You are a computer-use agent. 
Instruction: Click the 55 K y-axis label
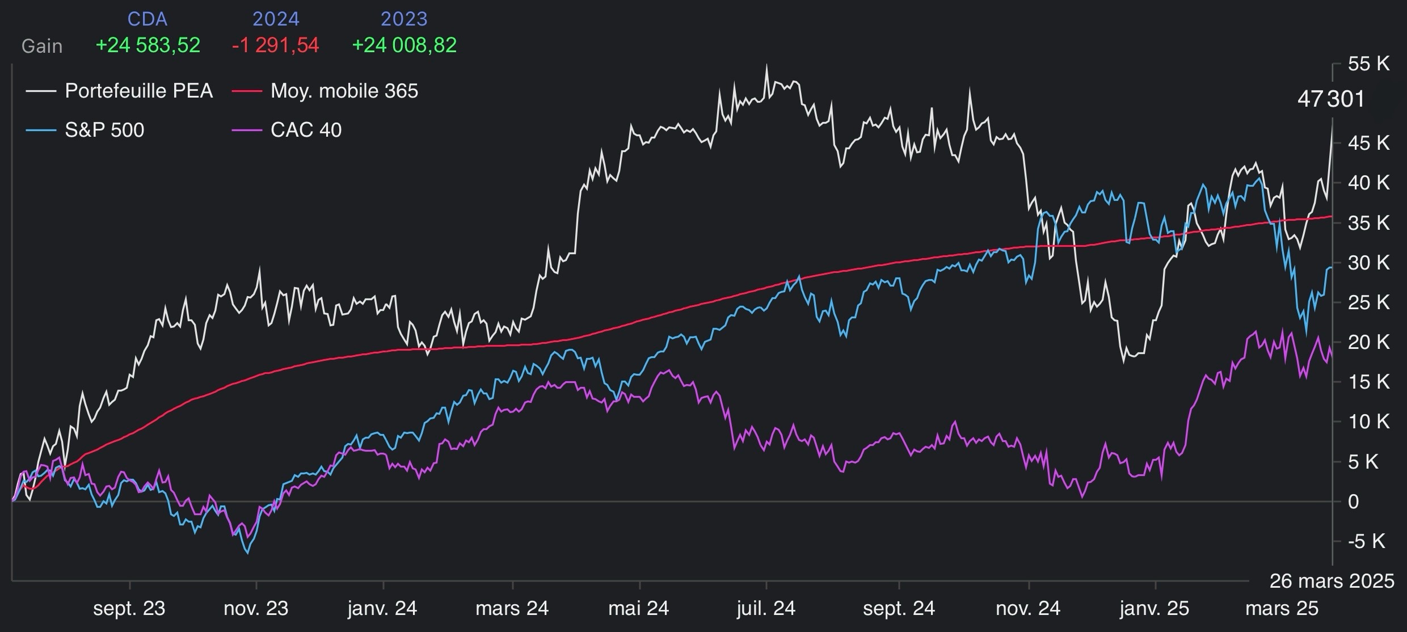[x=1368, y=64]
